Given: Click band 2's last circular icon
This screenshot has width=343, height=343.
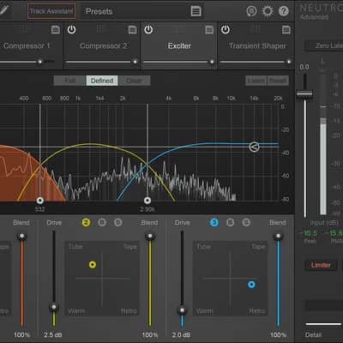Looking at the screenshot, I should click(118, 222).
